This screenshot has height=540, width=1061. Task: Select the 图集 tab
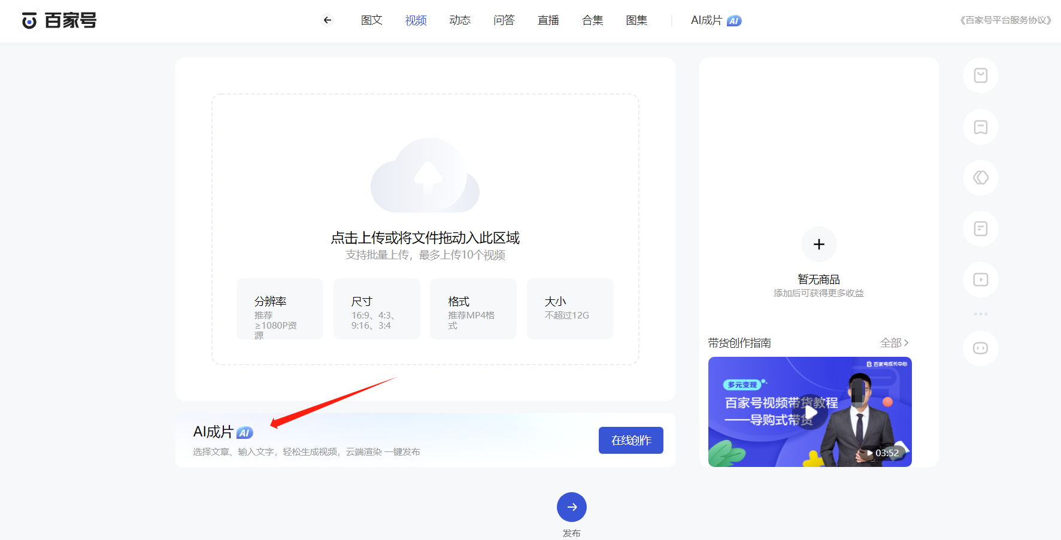(636, 20)
